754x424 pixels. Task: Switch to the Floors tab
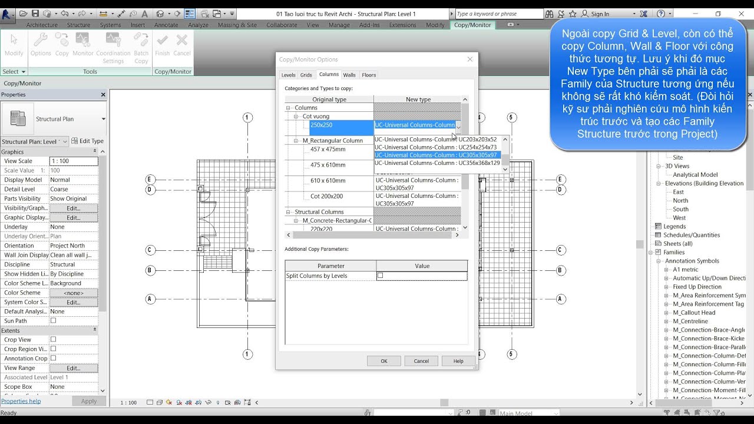[x=369, y=75]
